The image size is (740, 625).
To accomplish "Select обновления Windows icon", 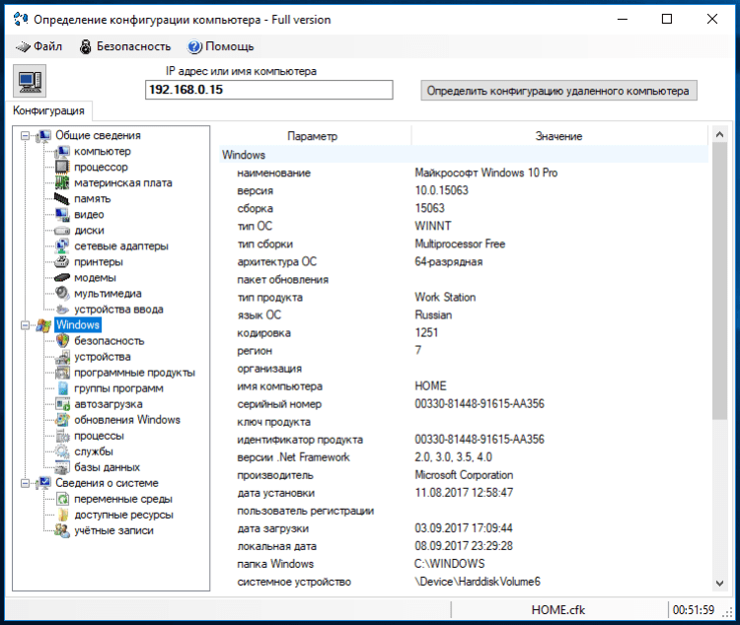I will point(62,420).
